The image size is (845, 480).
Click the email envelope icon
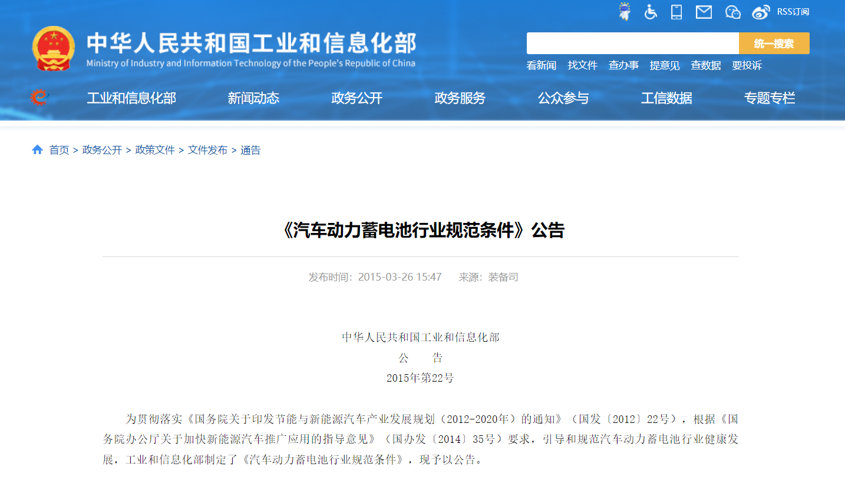click(x=704, y=12)
